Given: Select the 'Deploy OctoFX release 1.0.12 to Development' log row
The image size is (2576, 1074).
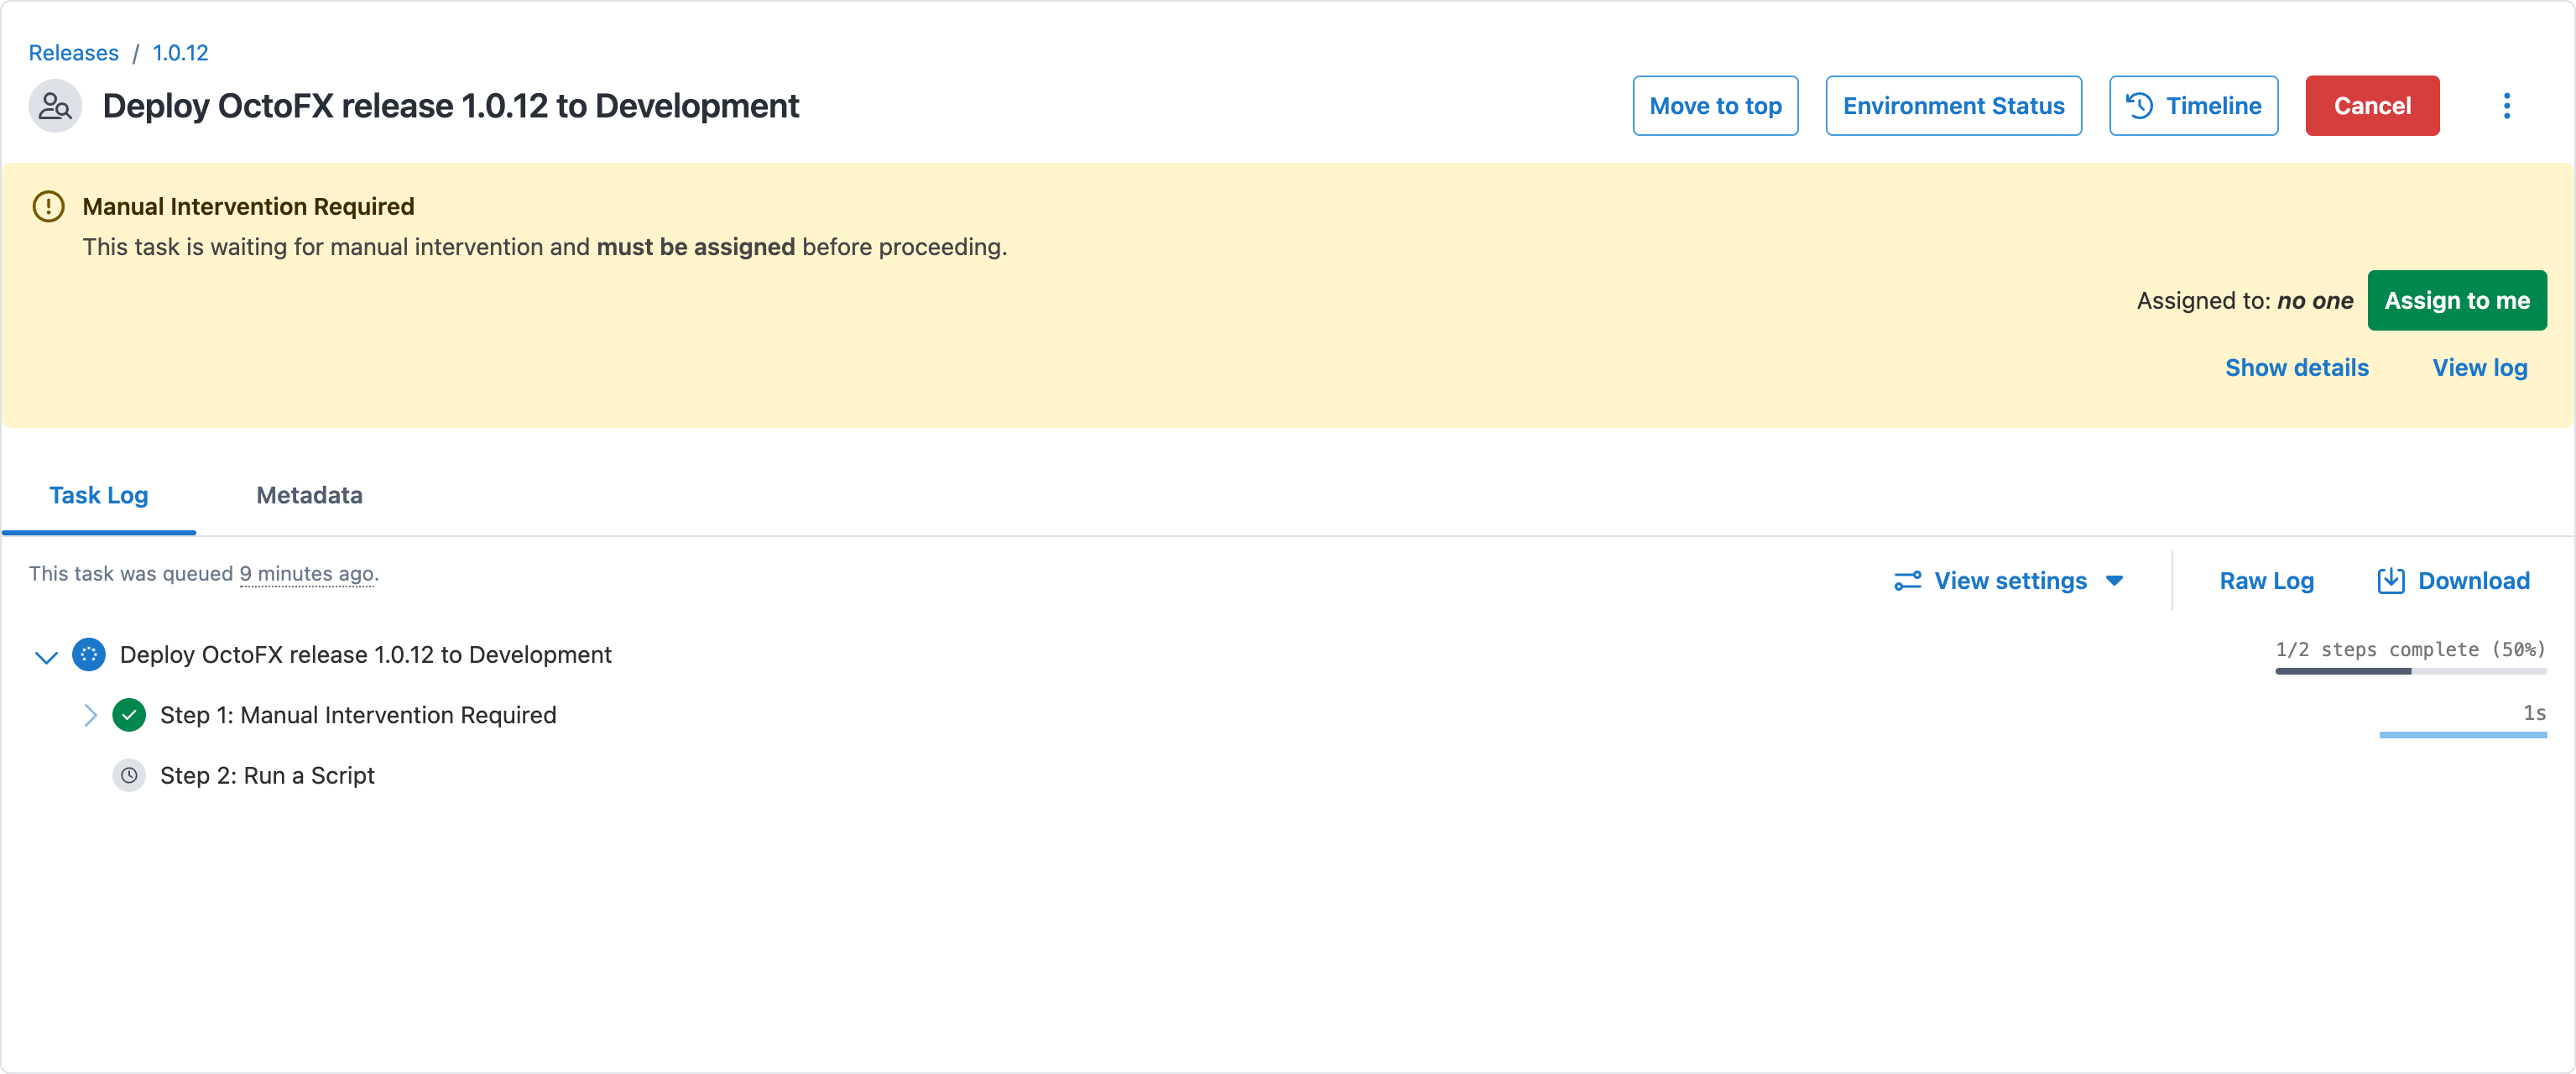Looking at the screenshot, I should [365, 655].
